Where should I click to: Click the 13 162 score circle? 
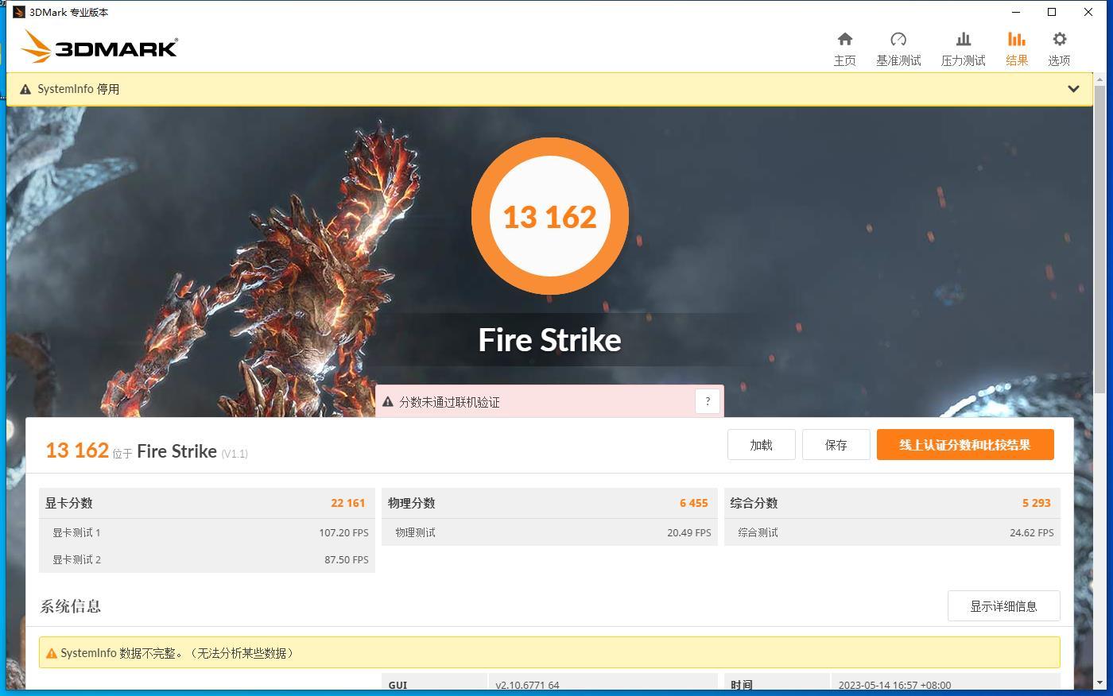pos(550,216)
